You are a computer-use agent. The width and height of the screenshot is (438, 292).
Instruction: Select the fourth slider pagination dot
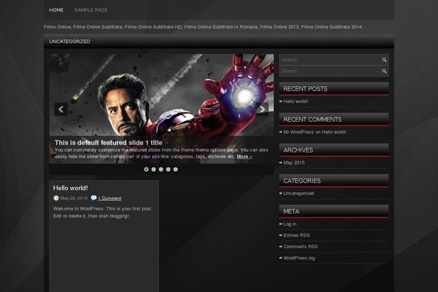point(168,169)
